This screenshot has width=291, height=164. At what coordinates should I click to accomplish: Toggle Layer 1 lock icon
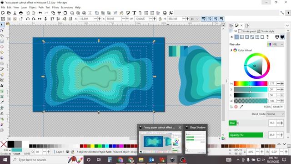pos(73,152)
